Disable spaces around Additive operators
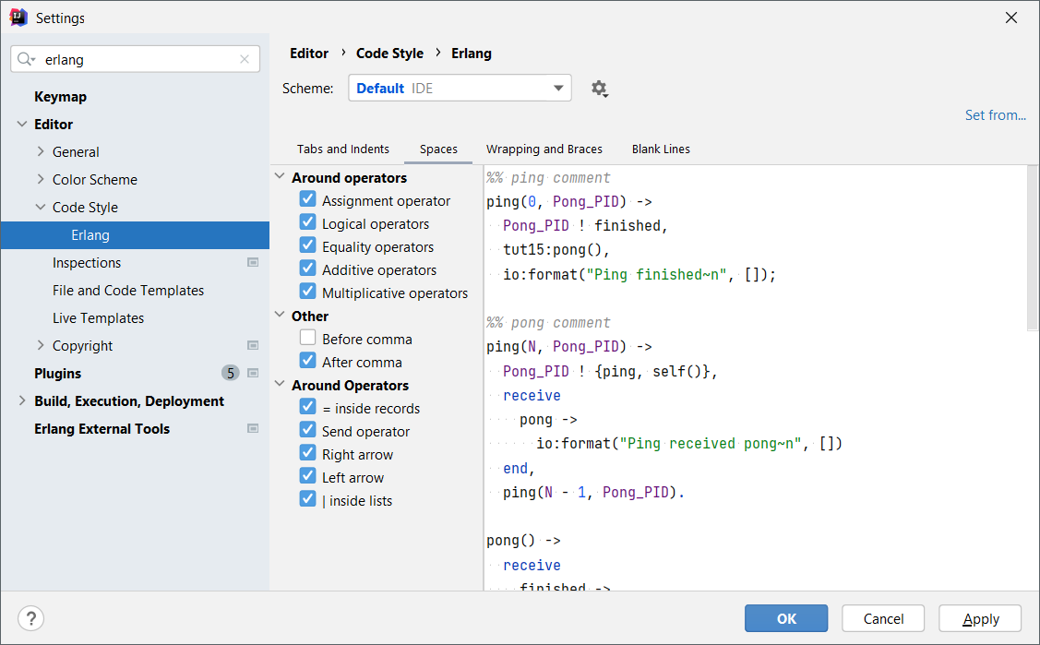 308,268
